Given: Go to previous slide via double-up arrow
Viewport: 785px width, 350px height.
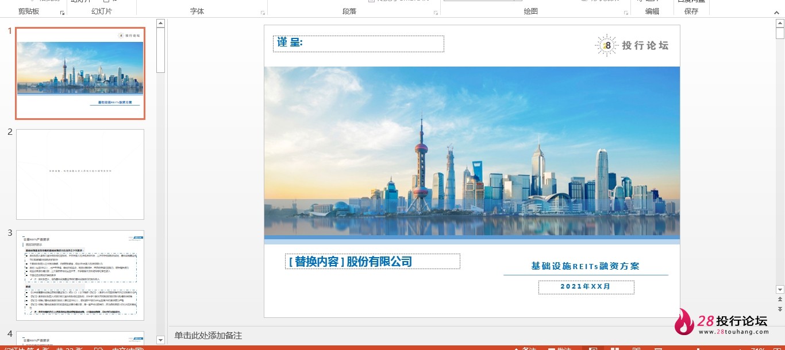Looking at the screenshot, I should pyautogui.click(x=780, y=300).
